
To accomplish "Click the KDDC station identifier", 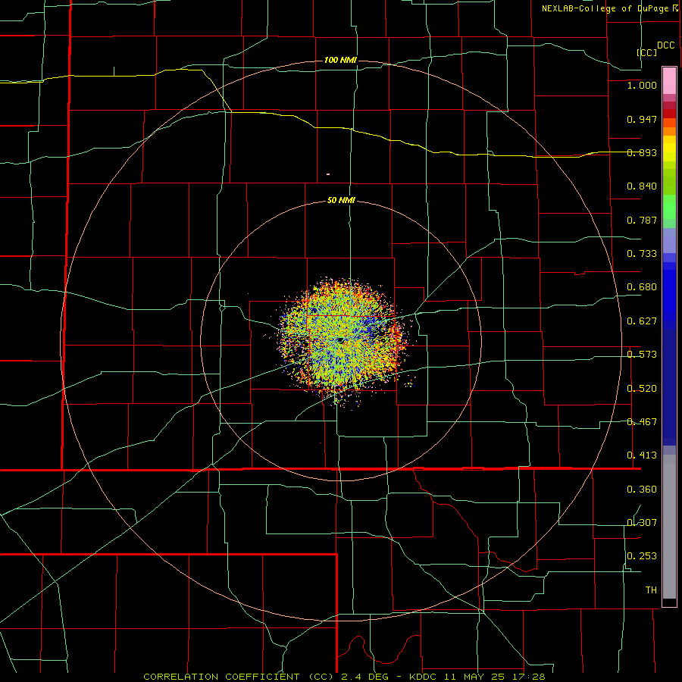I will pyautogui.click(x=424, y=677).
